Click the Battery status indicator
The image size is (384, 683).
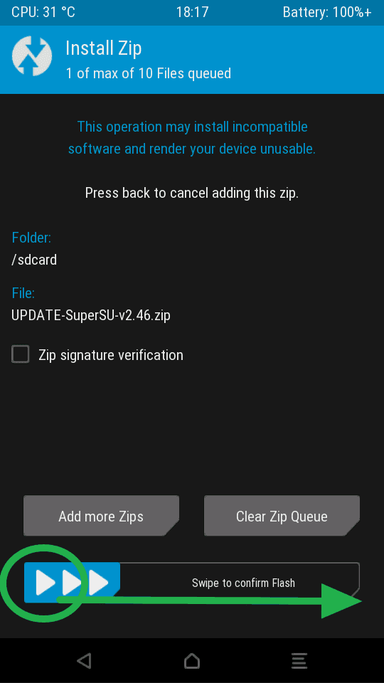point(327,12)
